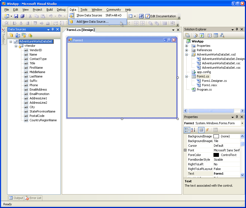Click the ForeColor black color swatch
The height and width of the screenshot is (208, 246).
[216, 155]
